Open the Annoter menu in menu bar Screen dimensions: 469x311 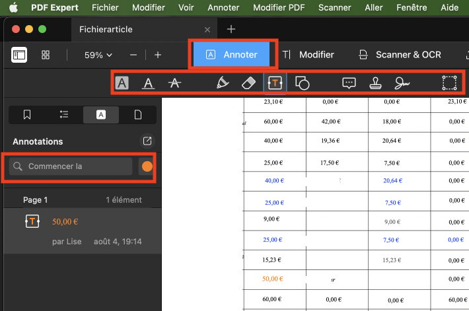[223, 8]
